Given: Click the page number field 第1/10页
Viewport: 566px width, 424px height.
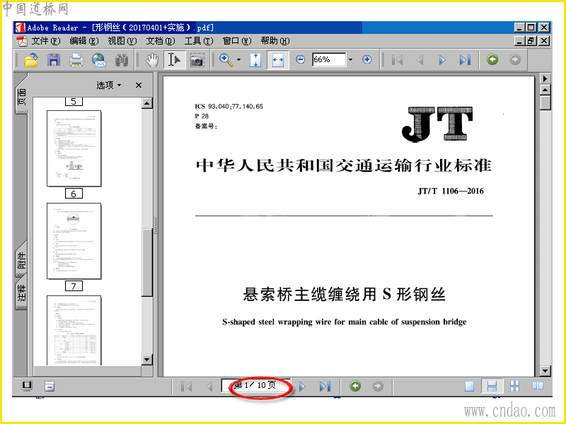Looking at the screenshot, I should click(256, 385).
